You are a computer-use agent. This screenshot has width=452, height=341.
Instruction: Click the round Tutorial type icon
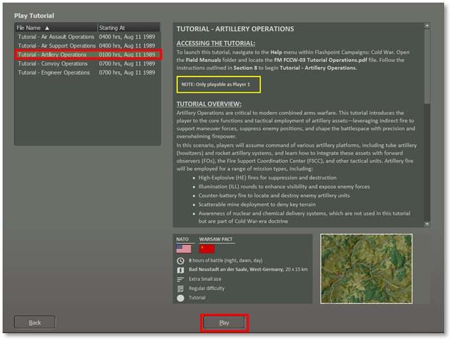click(x=181, y=298)
